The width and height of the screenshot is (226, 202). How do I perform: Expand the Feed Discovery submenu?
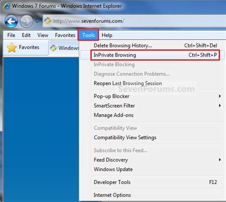pos(153,160)
